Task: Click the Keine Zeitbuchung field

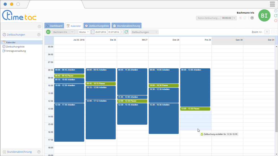Action: 208,18
